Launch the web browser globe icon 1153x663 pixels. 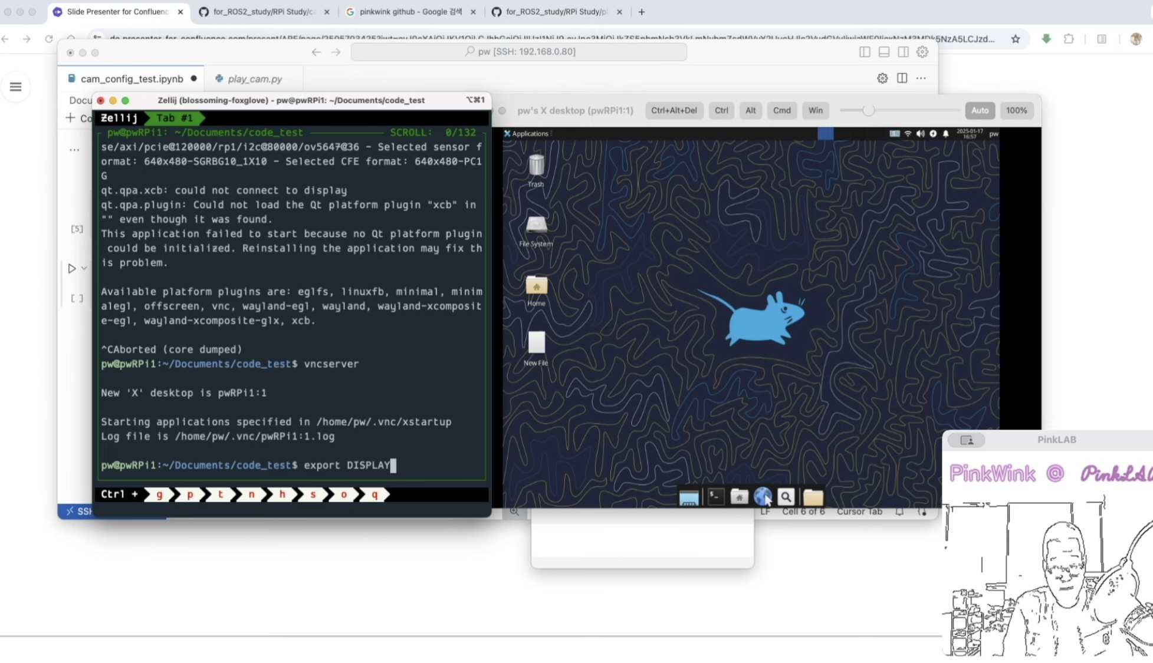(x=762, y=497)
